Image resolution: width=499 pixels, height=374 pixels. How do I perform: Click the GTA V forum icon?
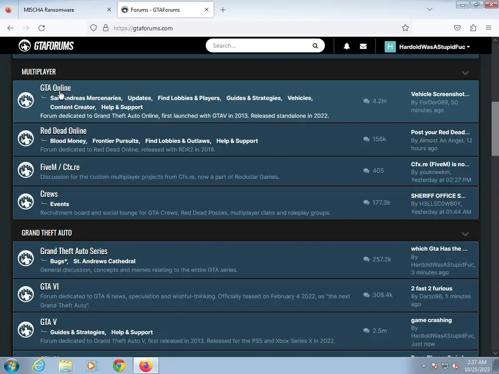[x=26, y=330]
